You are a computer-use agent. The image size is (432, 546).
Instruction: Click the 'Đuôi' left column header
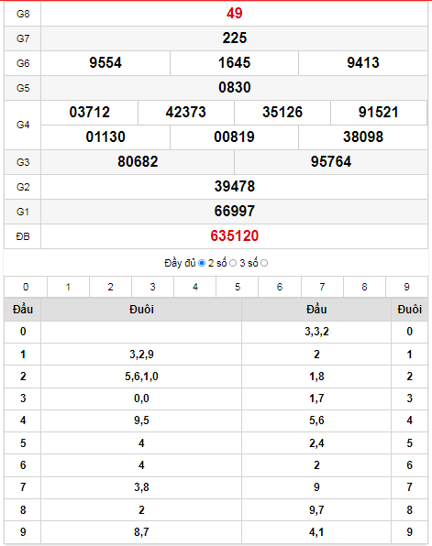point(141,310)
